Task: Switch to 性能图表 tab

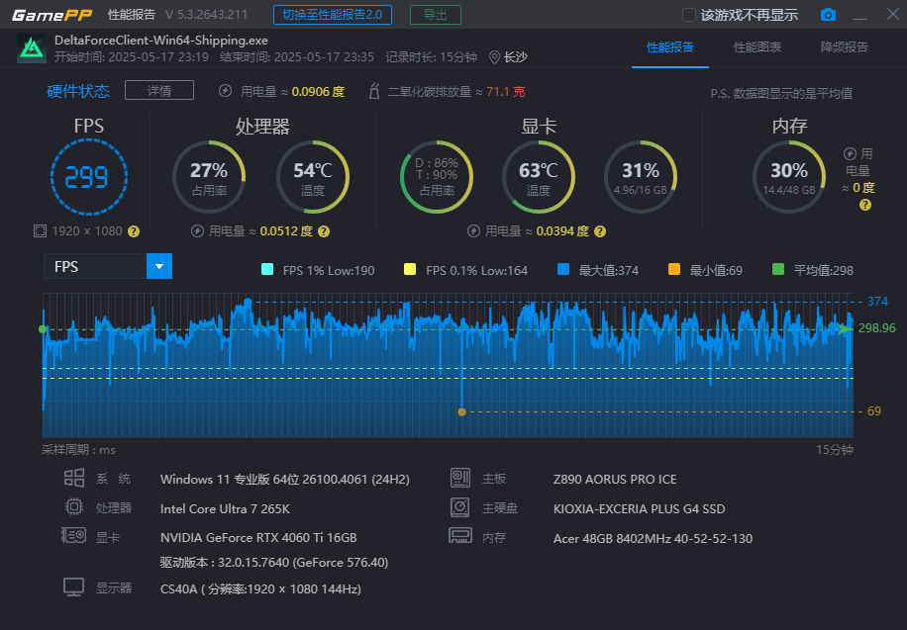Action: point(757,47)
